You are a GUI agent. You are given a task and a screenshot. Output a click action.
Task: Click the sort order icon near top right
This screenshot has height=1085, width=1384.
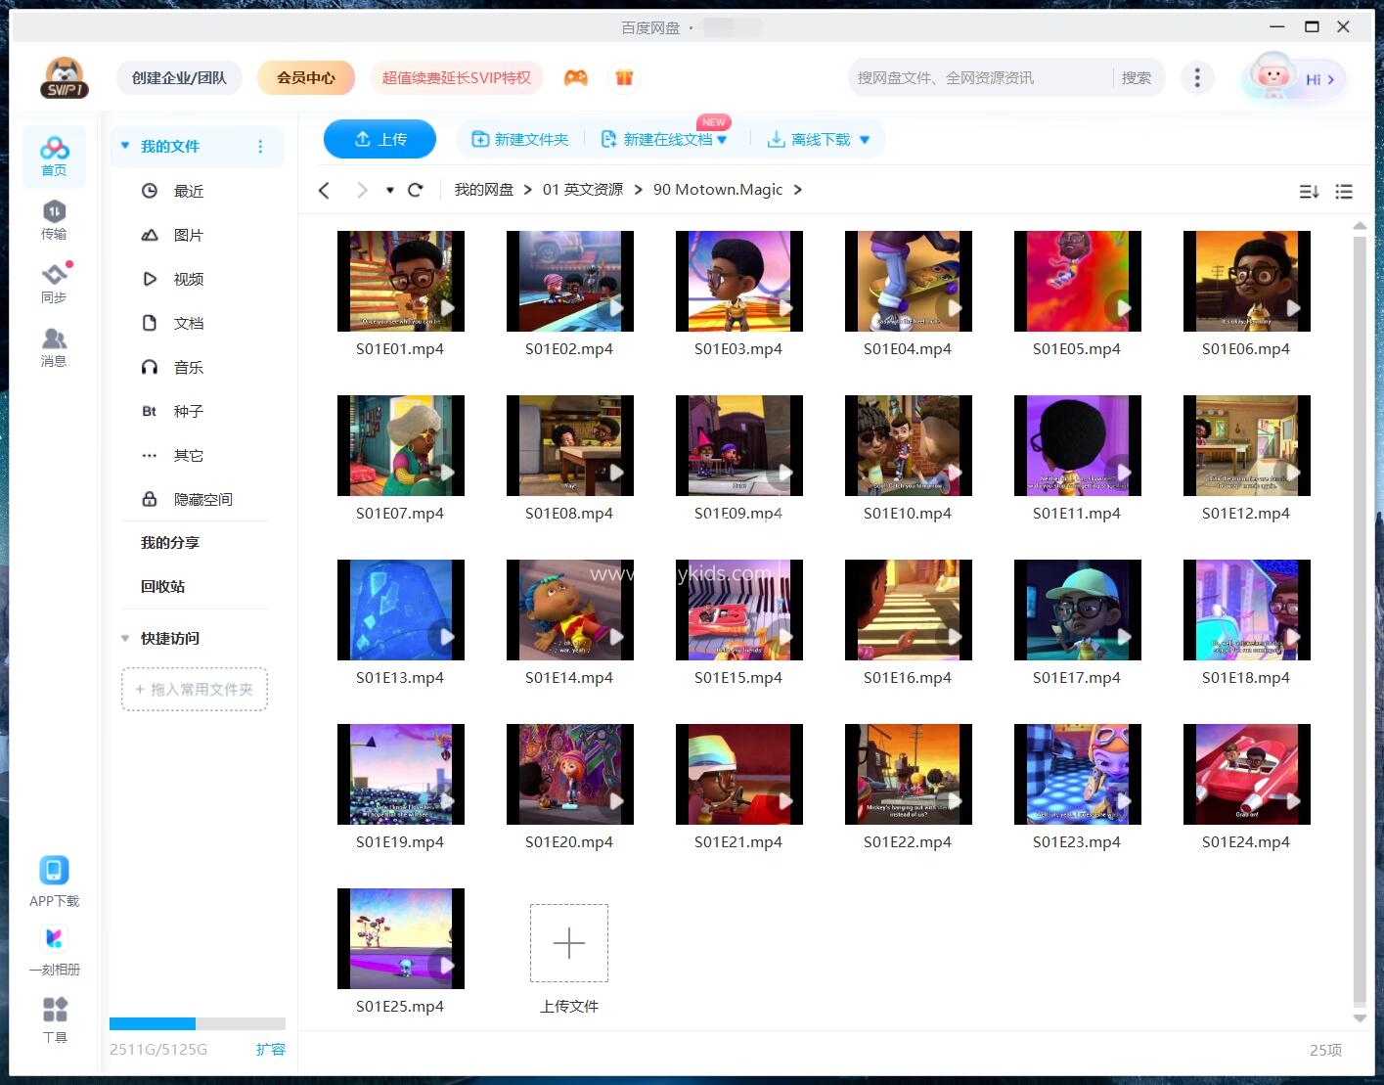1308,192
